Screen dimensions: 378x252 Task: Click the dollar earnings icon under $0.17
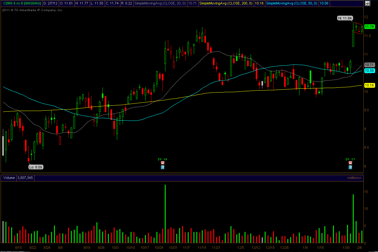pyautogui.click(x=350, y=167)
